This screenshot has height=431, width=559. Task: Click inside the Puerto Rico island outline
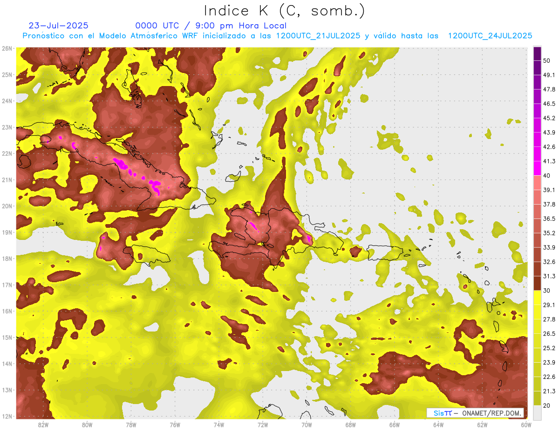[384, 253]
